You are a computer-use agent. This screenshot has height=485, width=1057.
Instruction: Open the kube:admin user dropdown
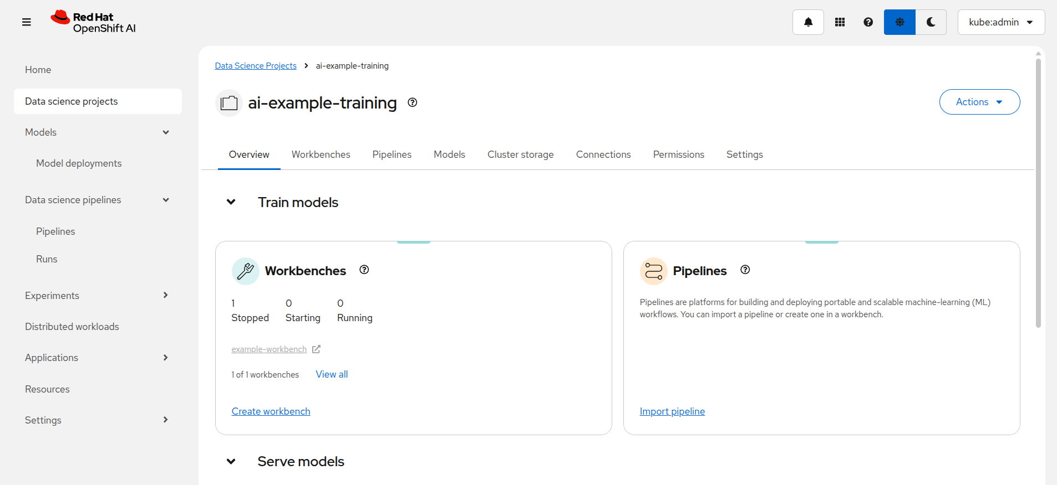pos(1001,22)
